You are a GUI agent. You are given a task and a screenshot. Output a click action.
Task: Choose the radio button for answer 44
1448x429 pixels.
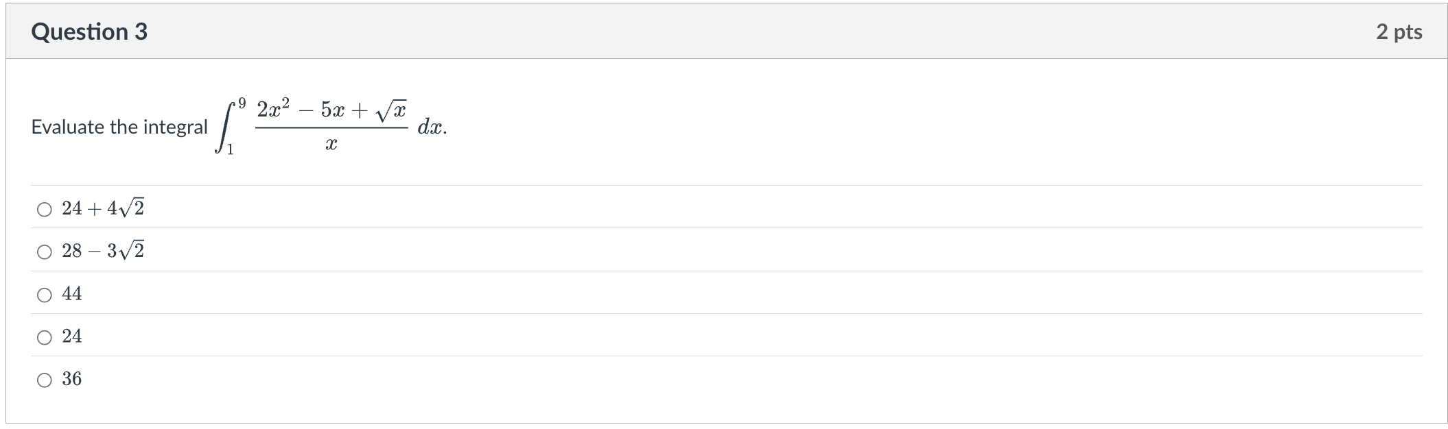tap(45, 295)
